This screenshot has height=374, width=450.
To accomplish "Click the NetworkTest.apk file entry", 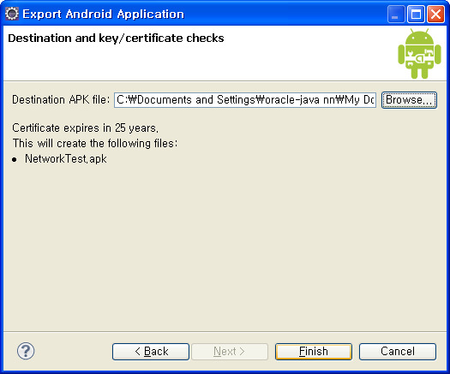I will click(x=66, y=159).
